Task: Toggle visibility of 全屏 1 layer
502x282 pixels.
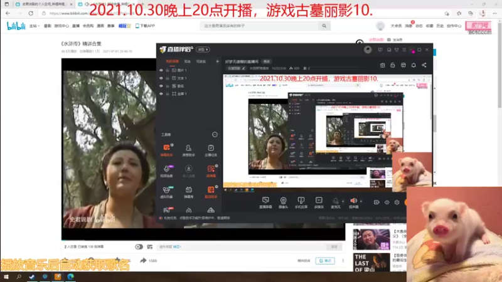Action: [x=161, y=94]
